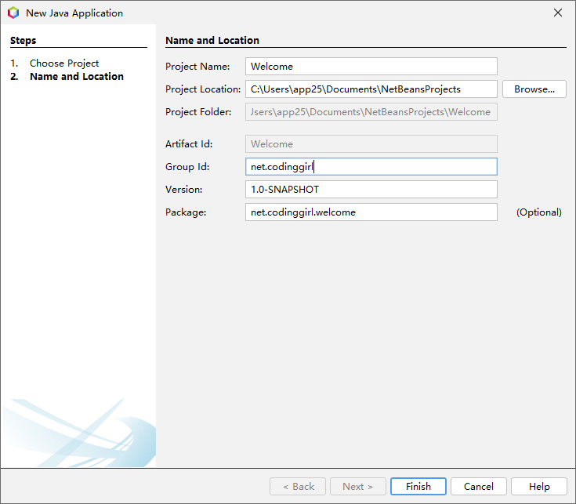This screenshot has height=504, width=576.
Task: Click the Package field net.codinggirl.welcome
Action: pyautogui.click(x=371, y=212)
